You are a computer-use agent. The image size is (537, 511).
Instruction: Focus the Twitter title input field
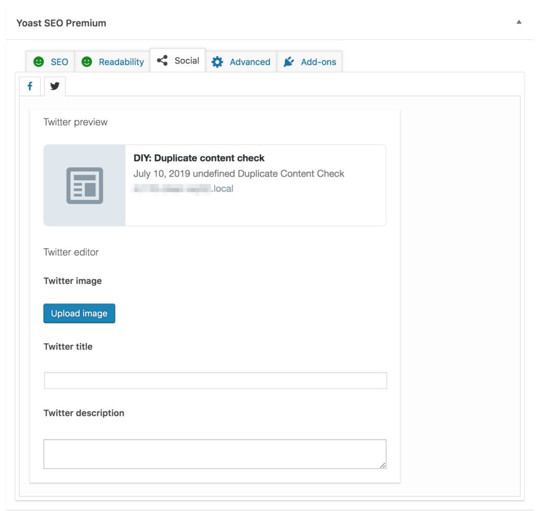[x=216, y=380]
